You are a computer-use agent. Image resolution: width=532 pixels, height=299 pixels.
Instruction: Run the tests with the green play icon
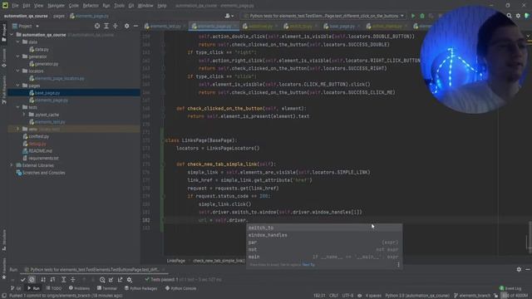(413, 16)
